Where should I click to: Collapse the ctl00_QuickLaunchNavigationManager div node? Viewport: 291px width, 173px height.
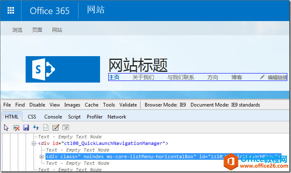point(33,143)
